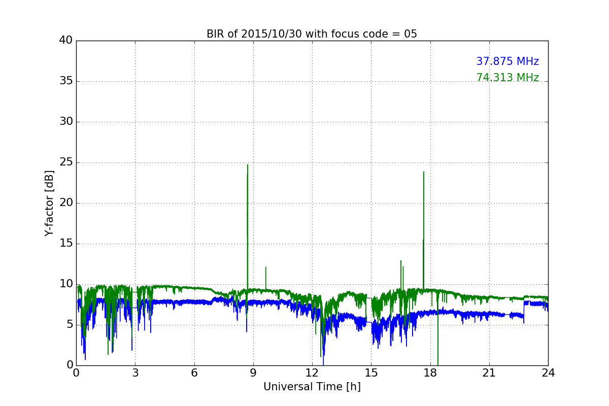Click the plot title 'BIR of 2015/10/30'
The width and height of the screenshot is (609, 406).
312,34
